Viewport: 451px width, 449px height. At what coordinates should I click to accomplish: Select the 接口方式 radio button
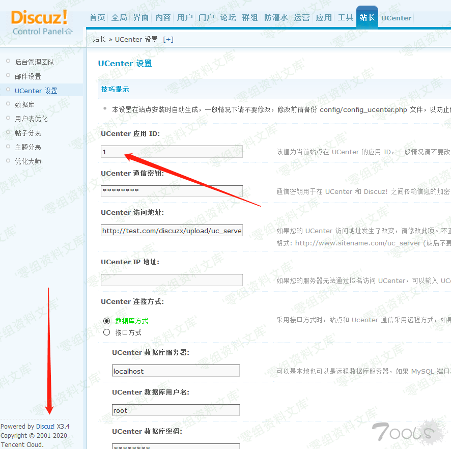pos(106,332)
